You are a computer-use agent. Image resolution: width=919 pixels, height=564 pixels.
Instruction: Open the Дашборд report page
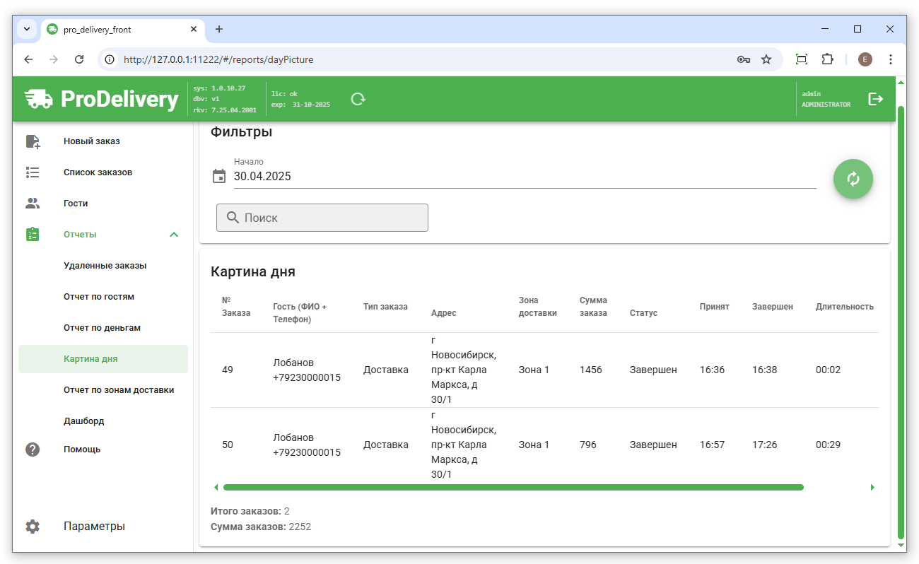[83, 421]
